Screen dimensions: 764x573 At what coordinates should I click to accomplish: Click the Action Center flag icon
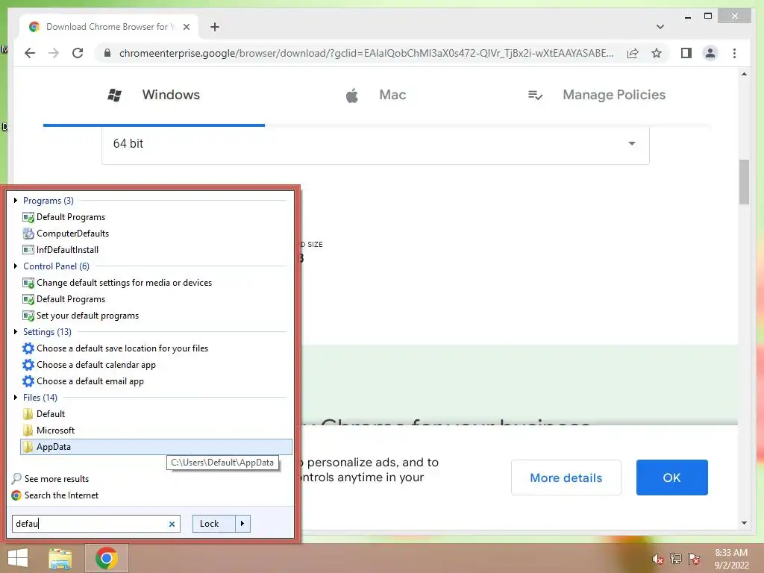click(x=694, y=559)
